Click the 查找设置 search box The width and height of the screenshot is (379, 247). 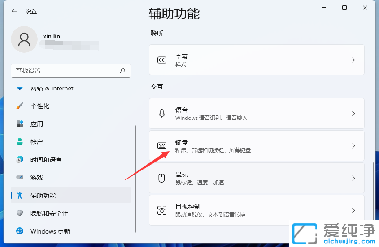(71, 71)
